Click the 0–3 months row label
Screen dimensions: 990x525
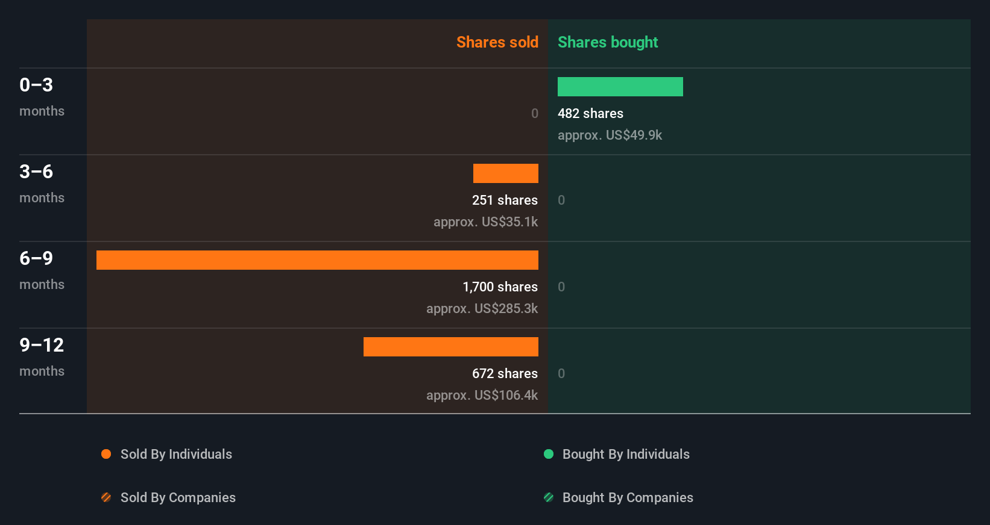(42, 97)
